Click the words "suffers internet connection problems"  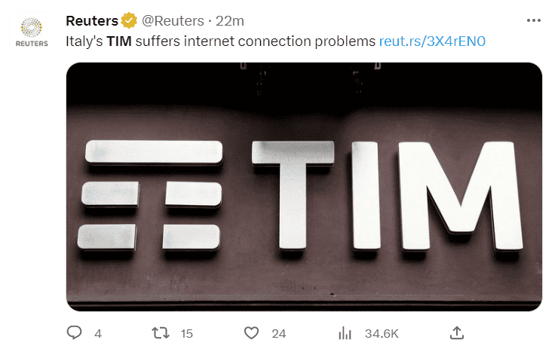pos(256,41)
